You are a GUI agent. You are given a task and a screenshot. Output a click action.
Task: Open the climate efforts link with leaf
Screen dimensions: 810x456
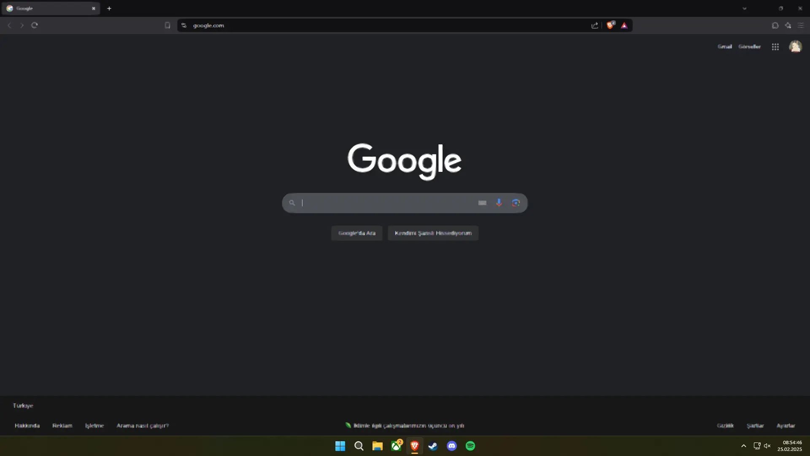tap(405, 426)
